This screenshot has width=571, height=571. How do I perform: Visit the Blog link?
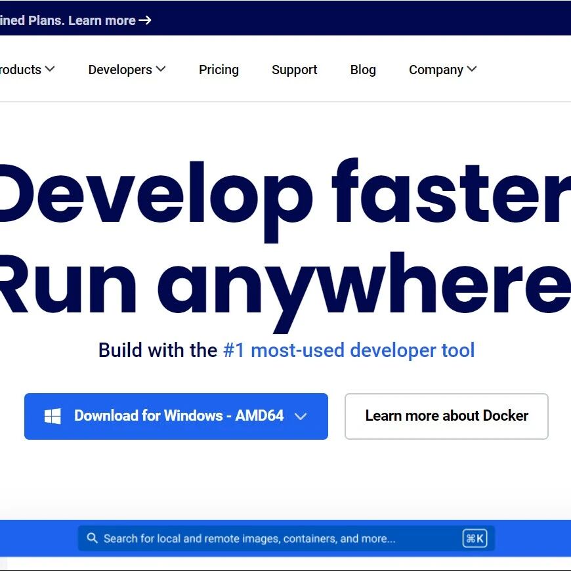(363, 70)
